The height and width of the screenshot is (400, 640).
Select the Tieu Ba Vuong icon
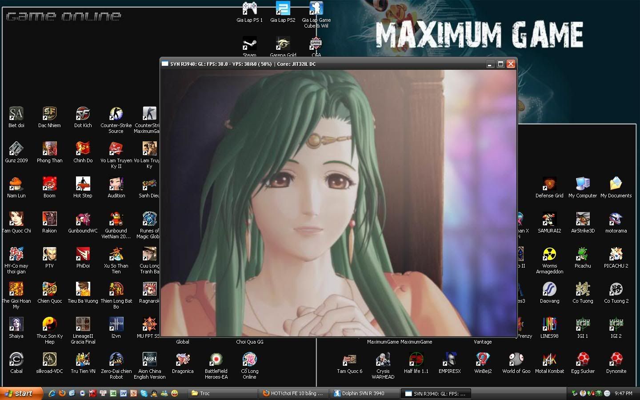coord(83,289)
